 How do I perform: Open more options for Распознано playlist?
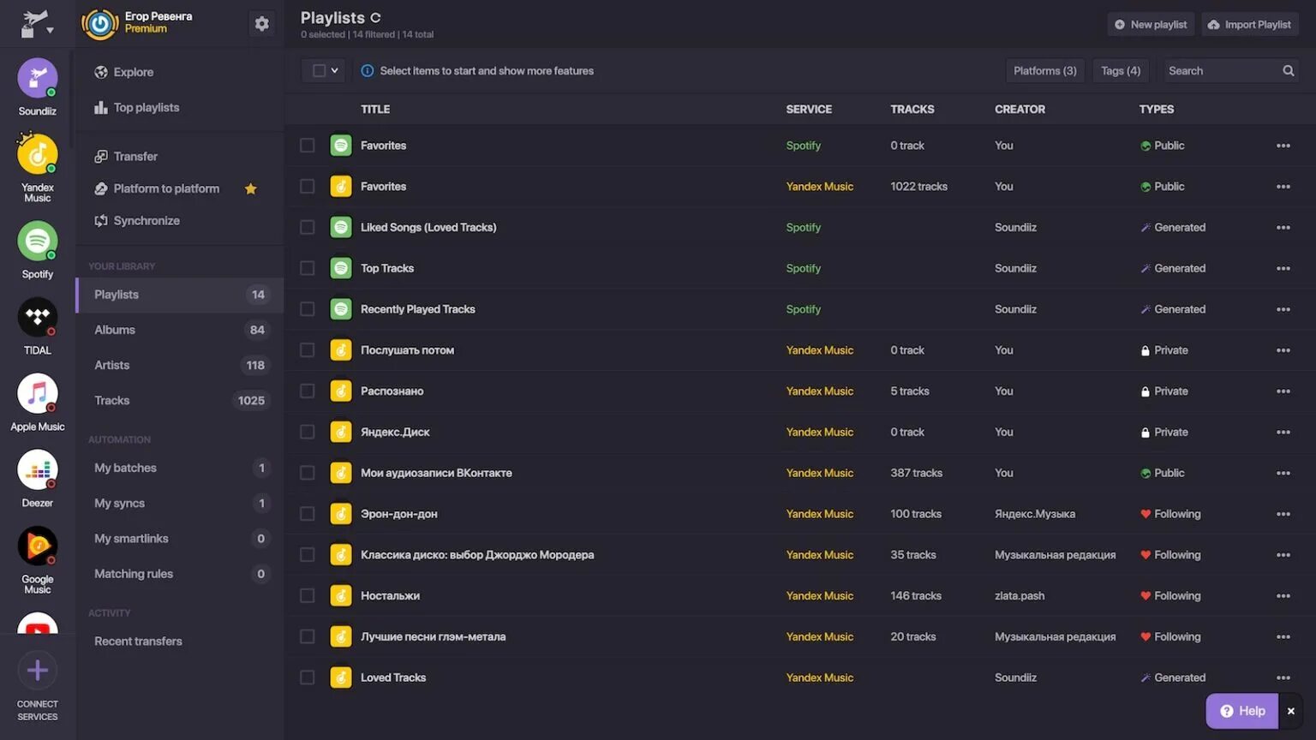coord(1283,391)
